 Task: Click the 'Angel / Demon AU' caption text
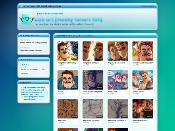click(116, 63)
